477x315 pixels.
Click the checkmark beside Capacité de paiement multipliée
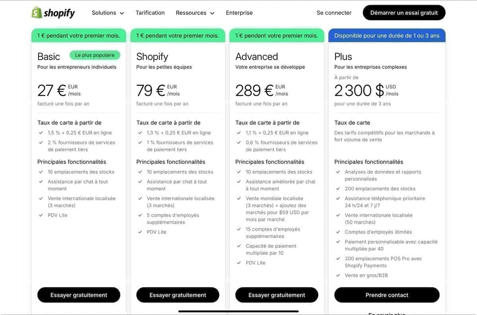tap(239, 246)
